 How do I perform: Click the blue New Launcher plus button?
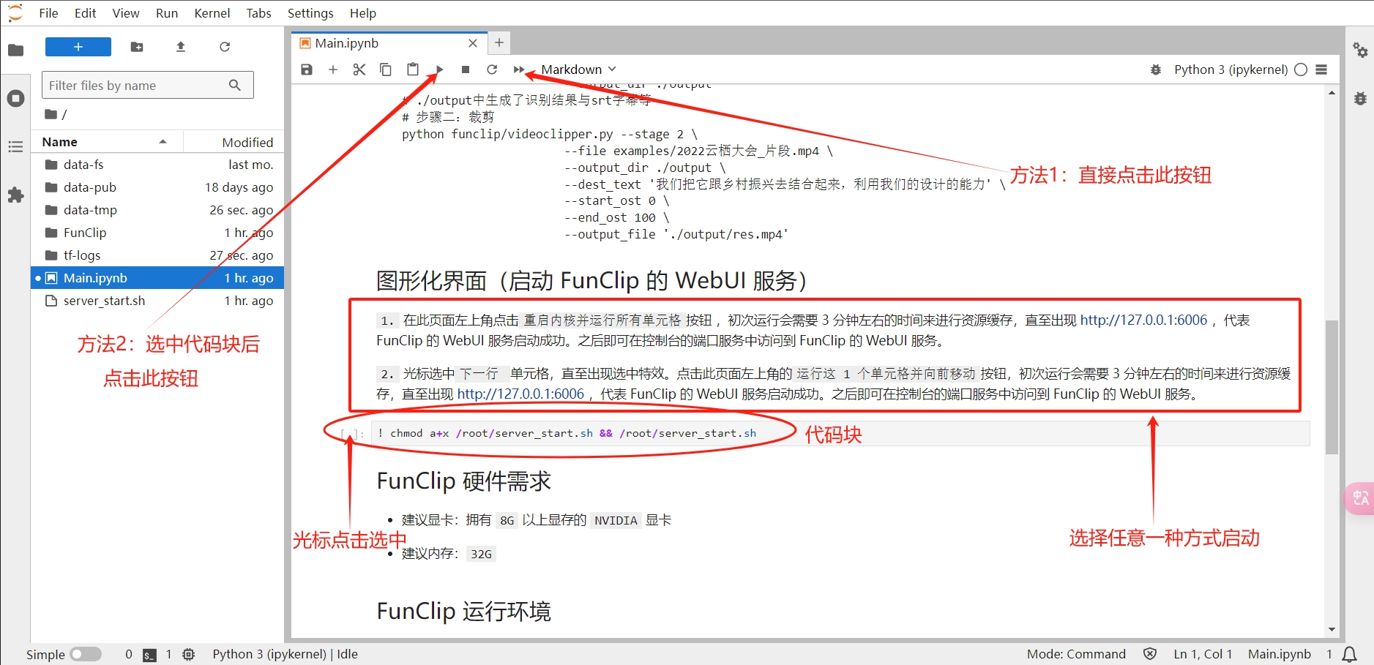[x=78, y=47]
